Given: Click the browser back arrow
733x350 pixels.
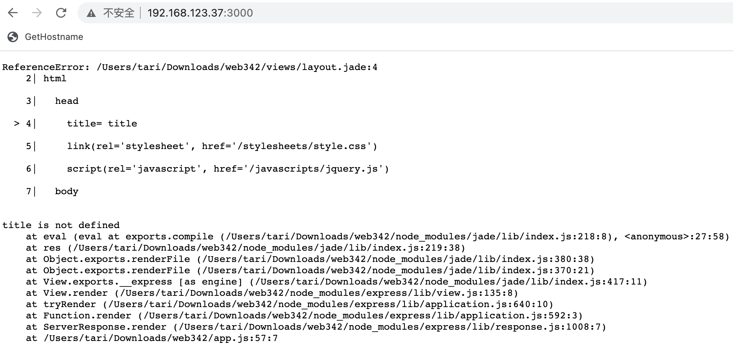Looking at the screenshot, I should [13, 13].
